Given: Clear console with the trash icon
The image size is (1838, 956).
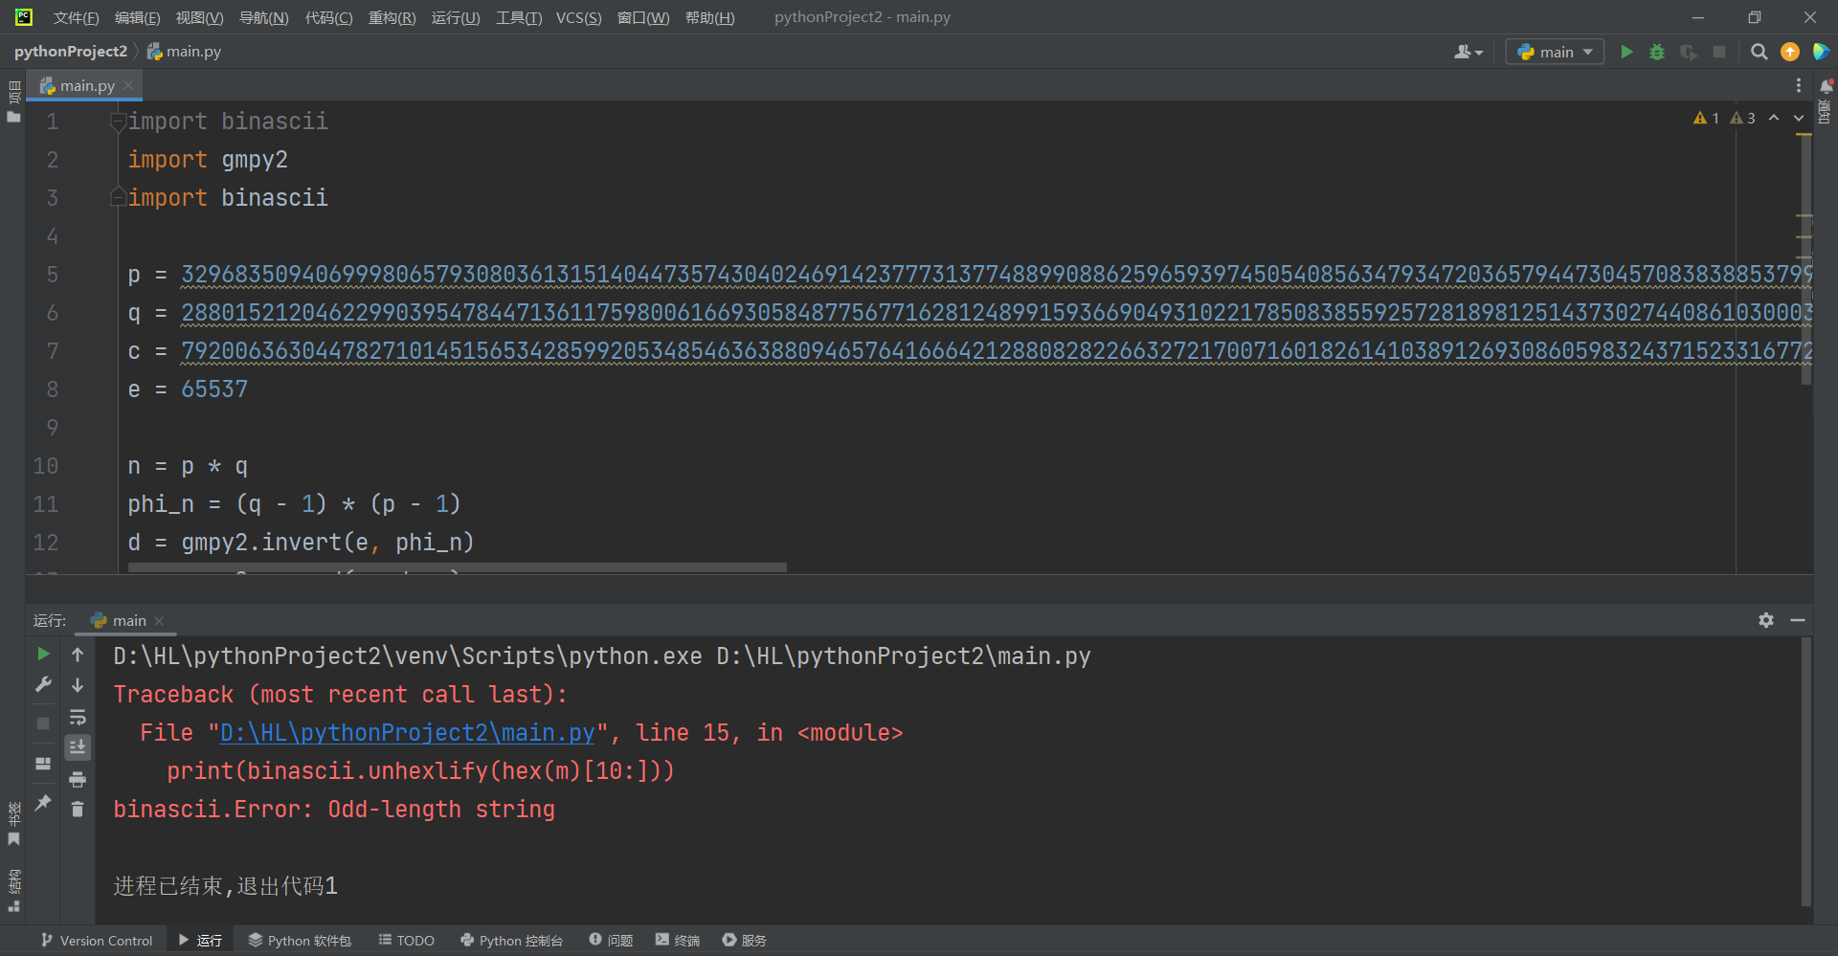Looking at the screenshot, I should coord(78,810).
